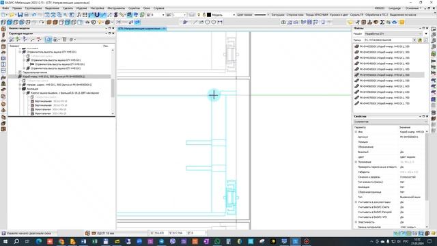
Task: Click the Sigma summation icon
Action: click(x=382, y=22)
